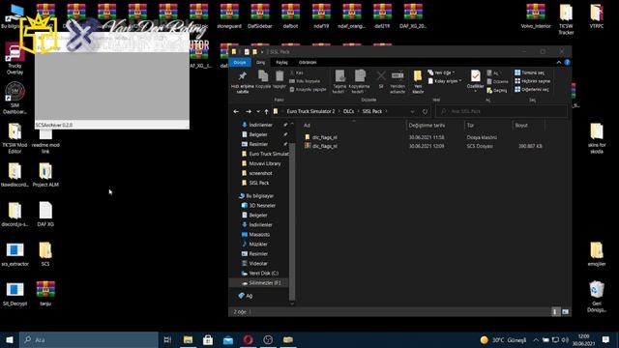Click the Yeniden adlandır (Rename) icon

click(x=398, y=75)
